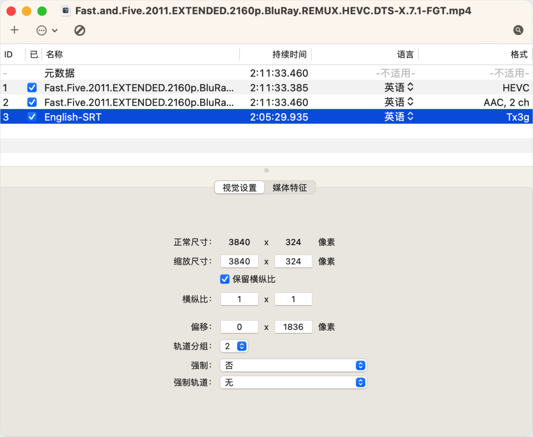Toggle the 保留横纵比 checkbox
This screenshot has height=437, width=533.
(x=224, y=279)
